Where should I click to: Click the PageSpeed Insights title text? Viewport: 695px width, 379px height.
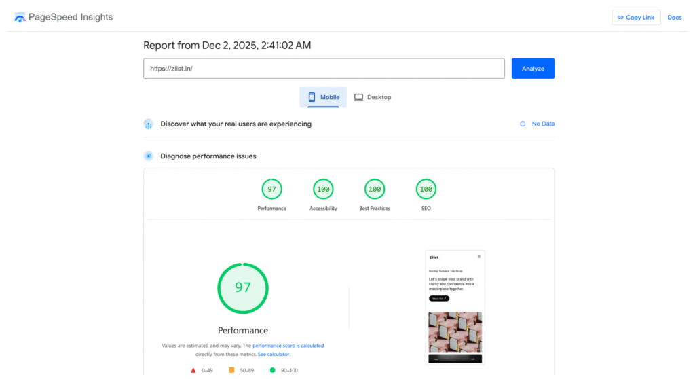[x=71, y=17]
